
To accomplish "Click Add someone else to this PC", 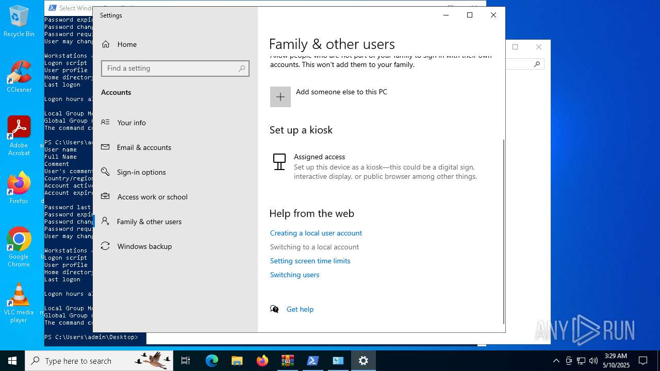I will 341,92.
